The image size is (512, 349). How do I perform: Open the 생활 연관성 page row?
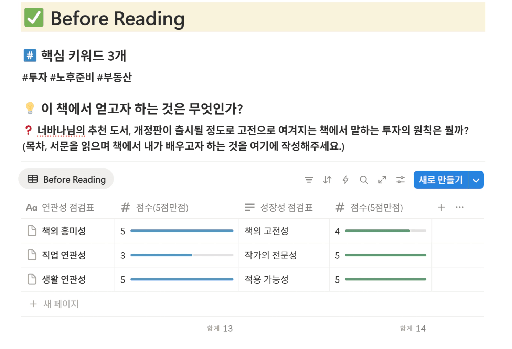click(x=64, y=279)
